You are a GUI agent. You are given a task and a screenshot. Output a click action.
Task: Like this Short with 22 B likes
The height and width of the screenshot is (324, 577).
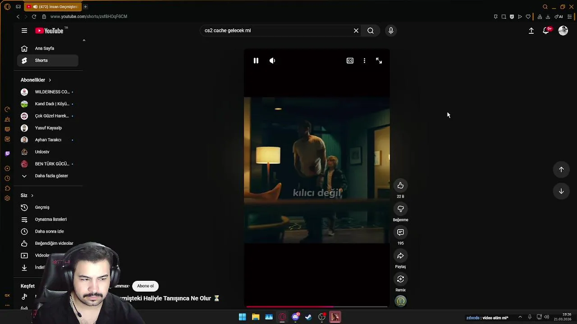[400, 185]
